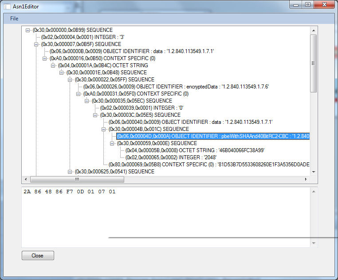Click the Asn1Editor window title bar icon
Viewport: 338px width, 280px height.
[7, 6]
